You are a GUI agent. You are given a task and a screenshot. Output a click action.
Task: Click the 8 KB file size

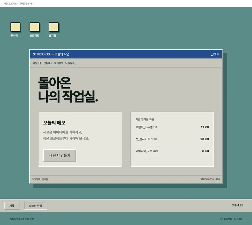[205, 151]
